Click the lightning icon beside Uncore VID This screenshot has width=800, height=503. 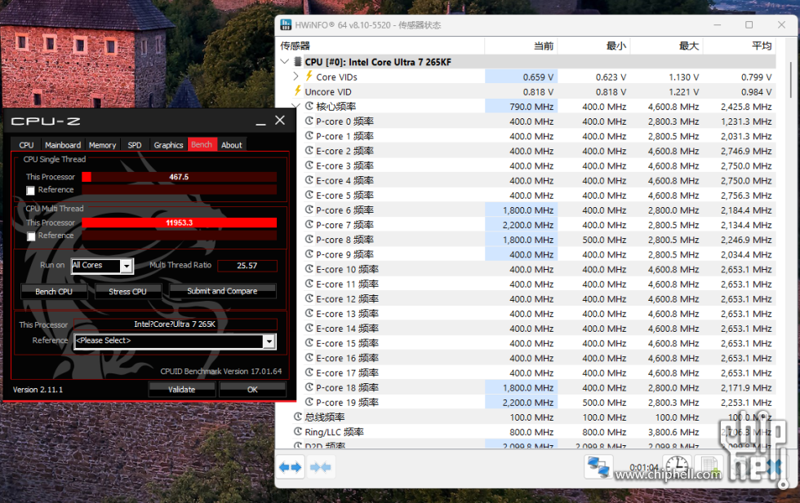[297, 91]
